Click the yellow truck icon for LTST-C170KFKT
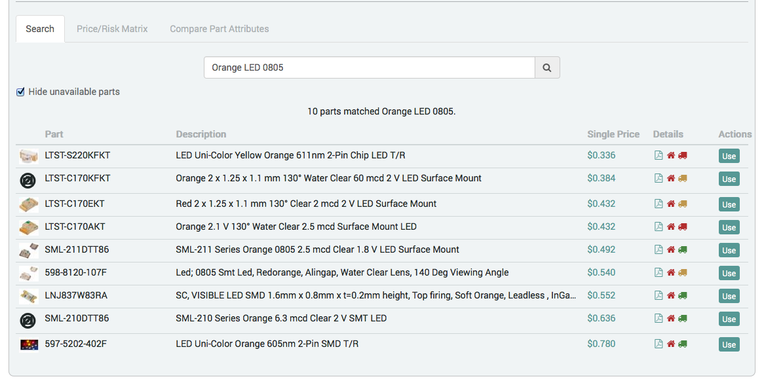764x381 pixels. [681, 178]
